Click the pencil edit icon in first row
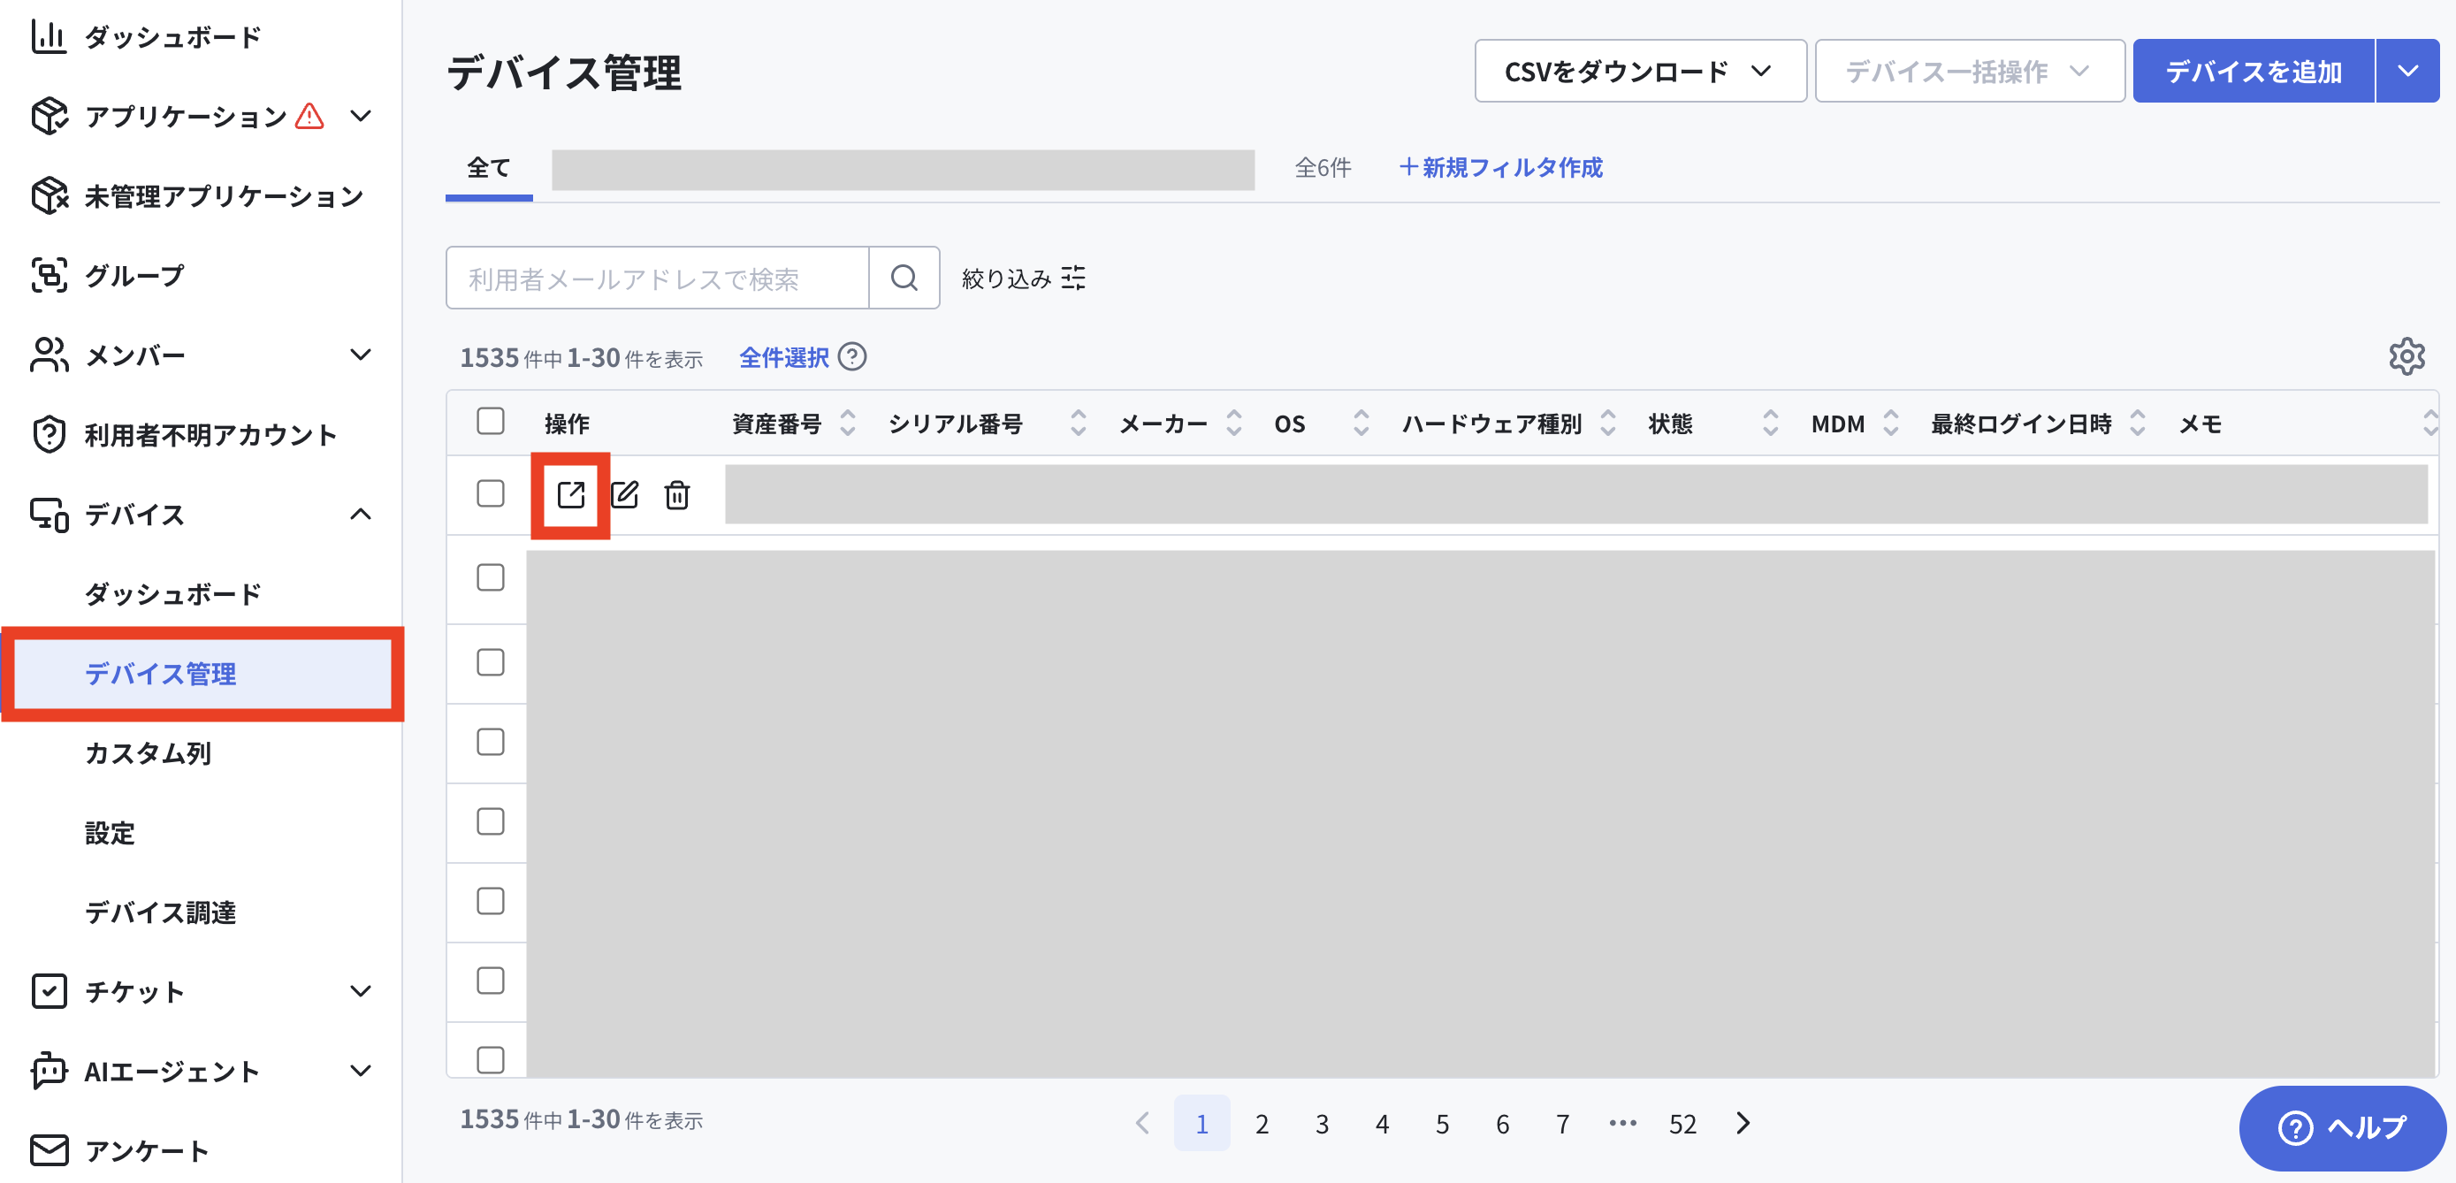 [x=624, y=495]
